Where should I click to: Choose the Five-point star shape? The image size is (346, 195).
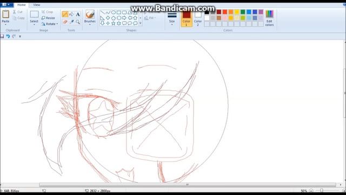[114, 23]
